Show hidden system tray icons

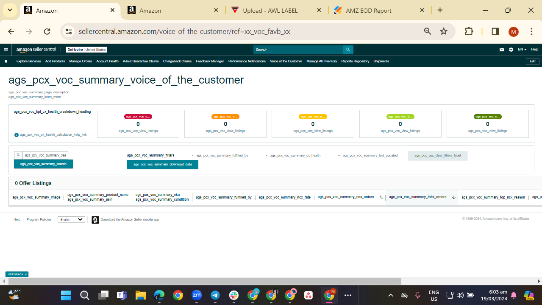(391, 295)
